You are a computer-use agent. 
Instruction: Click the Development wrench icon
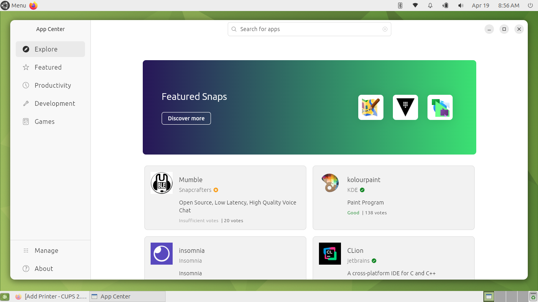[x=26, y=103]
